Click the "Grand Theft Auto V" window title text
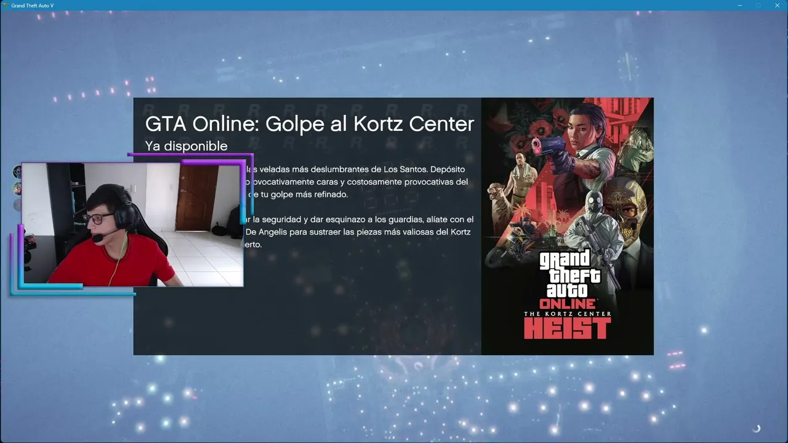 click(x=32, y=6)
